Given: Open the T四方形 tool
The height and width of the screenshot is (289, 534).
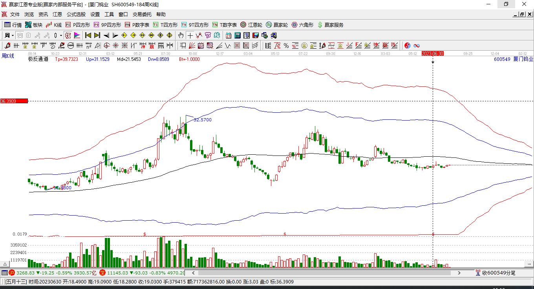Looking at the screenshot, I should 165,25.
